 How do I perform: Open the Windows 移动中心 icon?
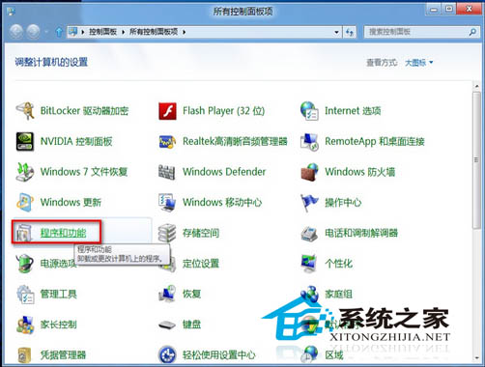167,202
